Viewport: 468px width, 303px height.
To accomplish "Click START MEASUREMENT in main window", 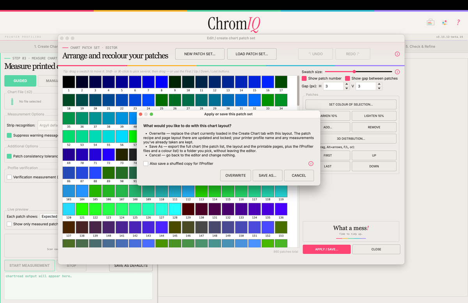I will click(x=30, y=266).
